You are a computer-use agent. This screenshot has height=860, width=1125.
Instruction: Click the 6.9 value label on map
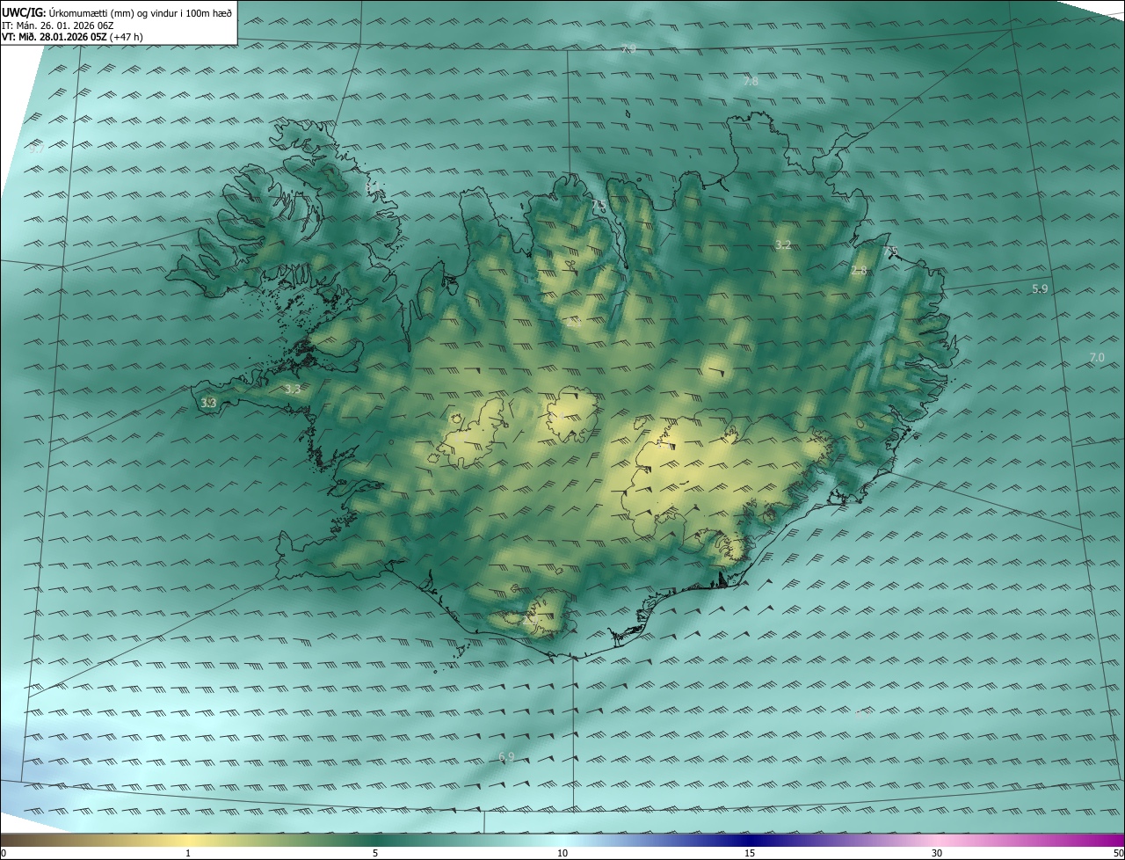point(506,757)
